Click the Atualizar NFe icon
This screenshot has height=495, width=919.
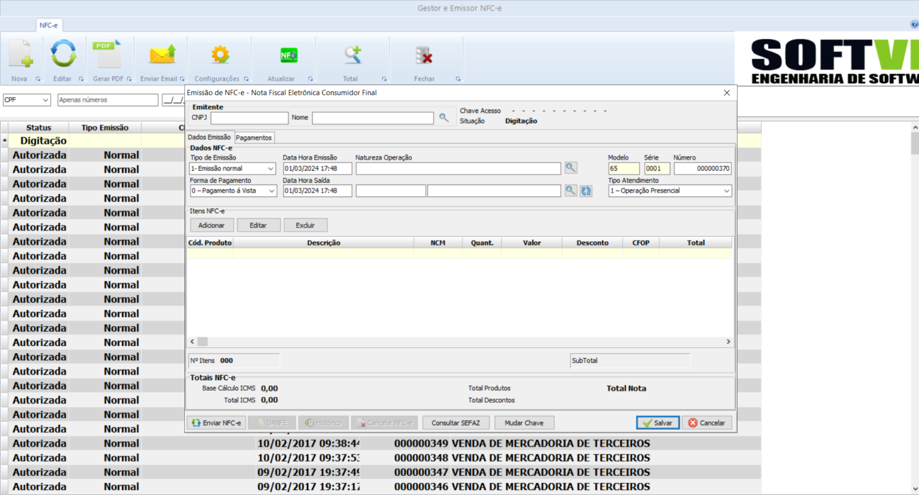tap(288, 55)
